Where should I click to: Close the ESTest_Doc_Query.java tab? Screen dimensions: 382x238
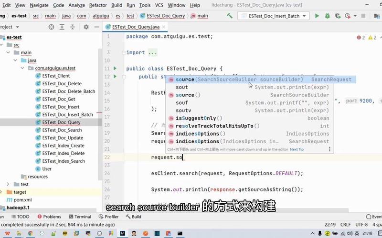click(x=163, y=27)
